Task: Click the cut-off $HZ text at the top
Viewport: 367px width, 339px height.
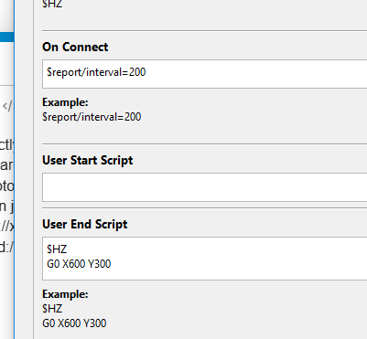Action: tap(52, 4)
